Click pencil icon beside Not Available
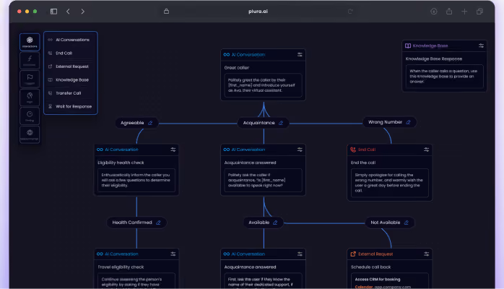Image resolution: width=504 pixels, height=289 pixels. click(407, 223)
